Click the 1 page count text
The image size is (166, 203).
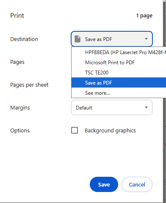(144, 16)
